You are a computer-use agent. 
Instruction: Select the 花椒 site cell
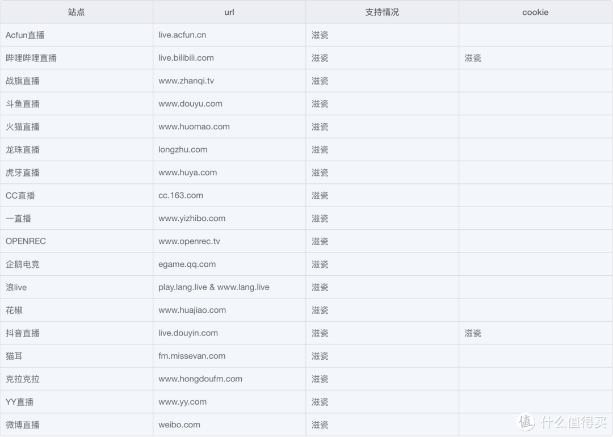point(76,310)
